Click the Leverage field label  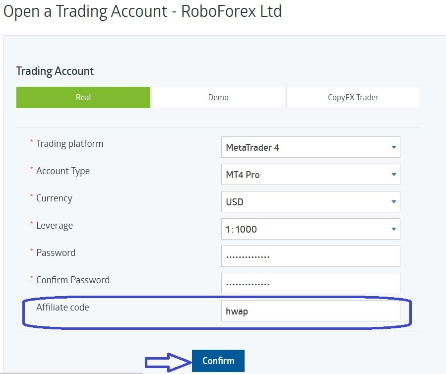click(x=55, y=226)
